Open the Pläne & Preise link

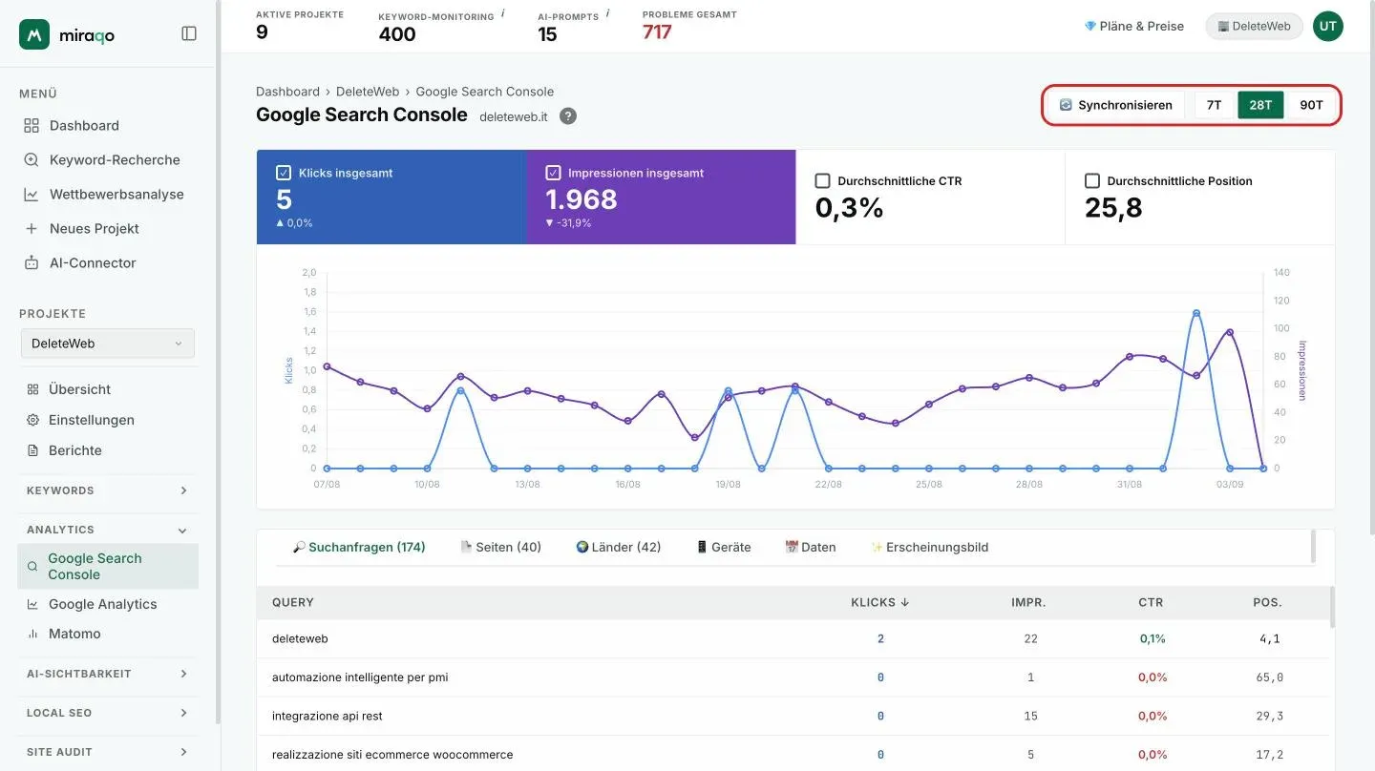[1134, 27]
